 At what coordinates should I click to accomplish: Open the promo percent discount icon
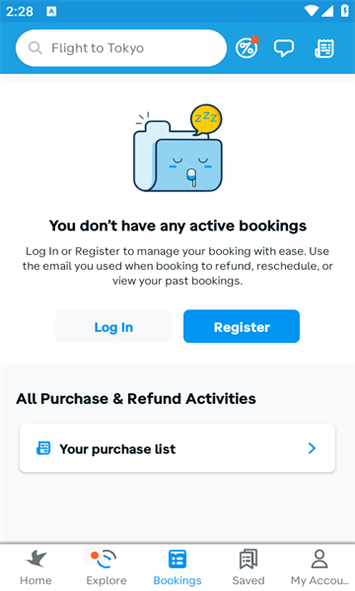(247, 48)
